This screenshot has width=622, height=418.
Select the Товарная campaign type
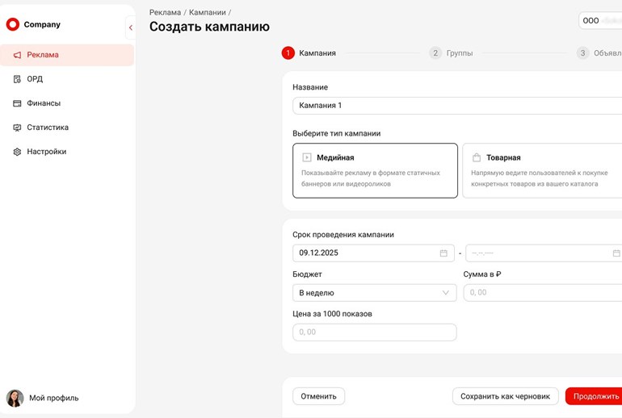pos(541,170)
